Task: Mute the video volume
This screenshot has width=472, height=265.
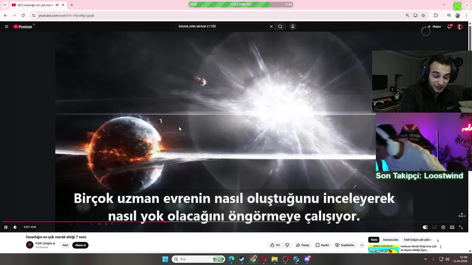Action: pyautogui.click(x=15, y=227)
